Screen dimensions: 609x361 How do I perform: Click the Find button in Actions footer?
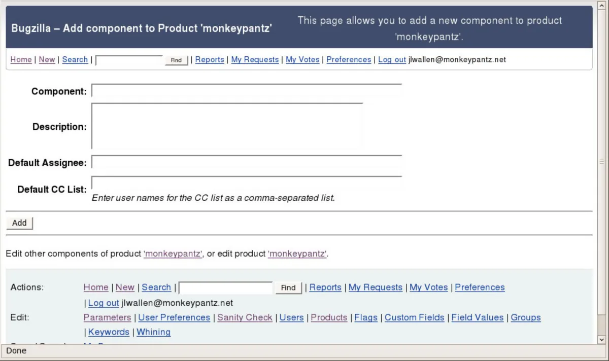[x=288, y=287]
